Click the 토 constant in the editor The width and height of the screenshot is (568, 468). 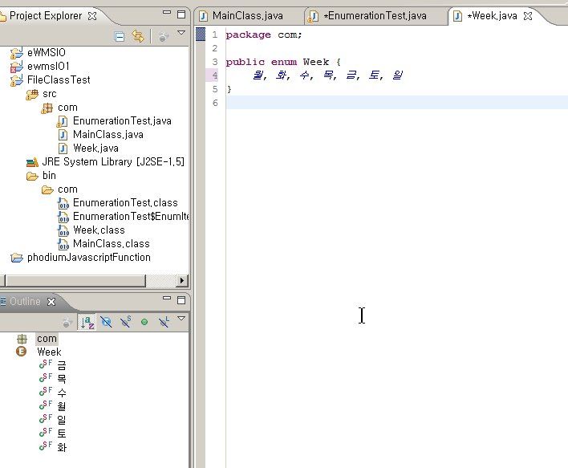(x=374, y=75)
